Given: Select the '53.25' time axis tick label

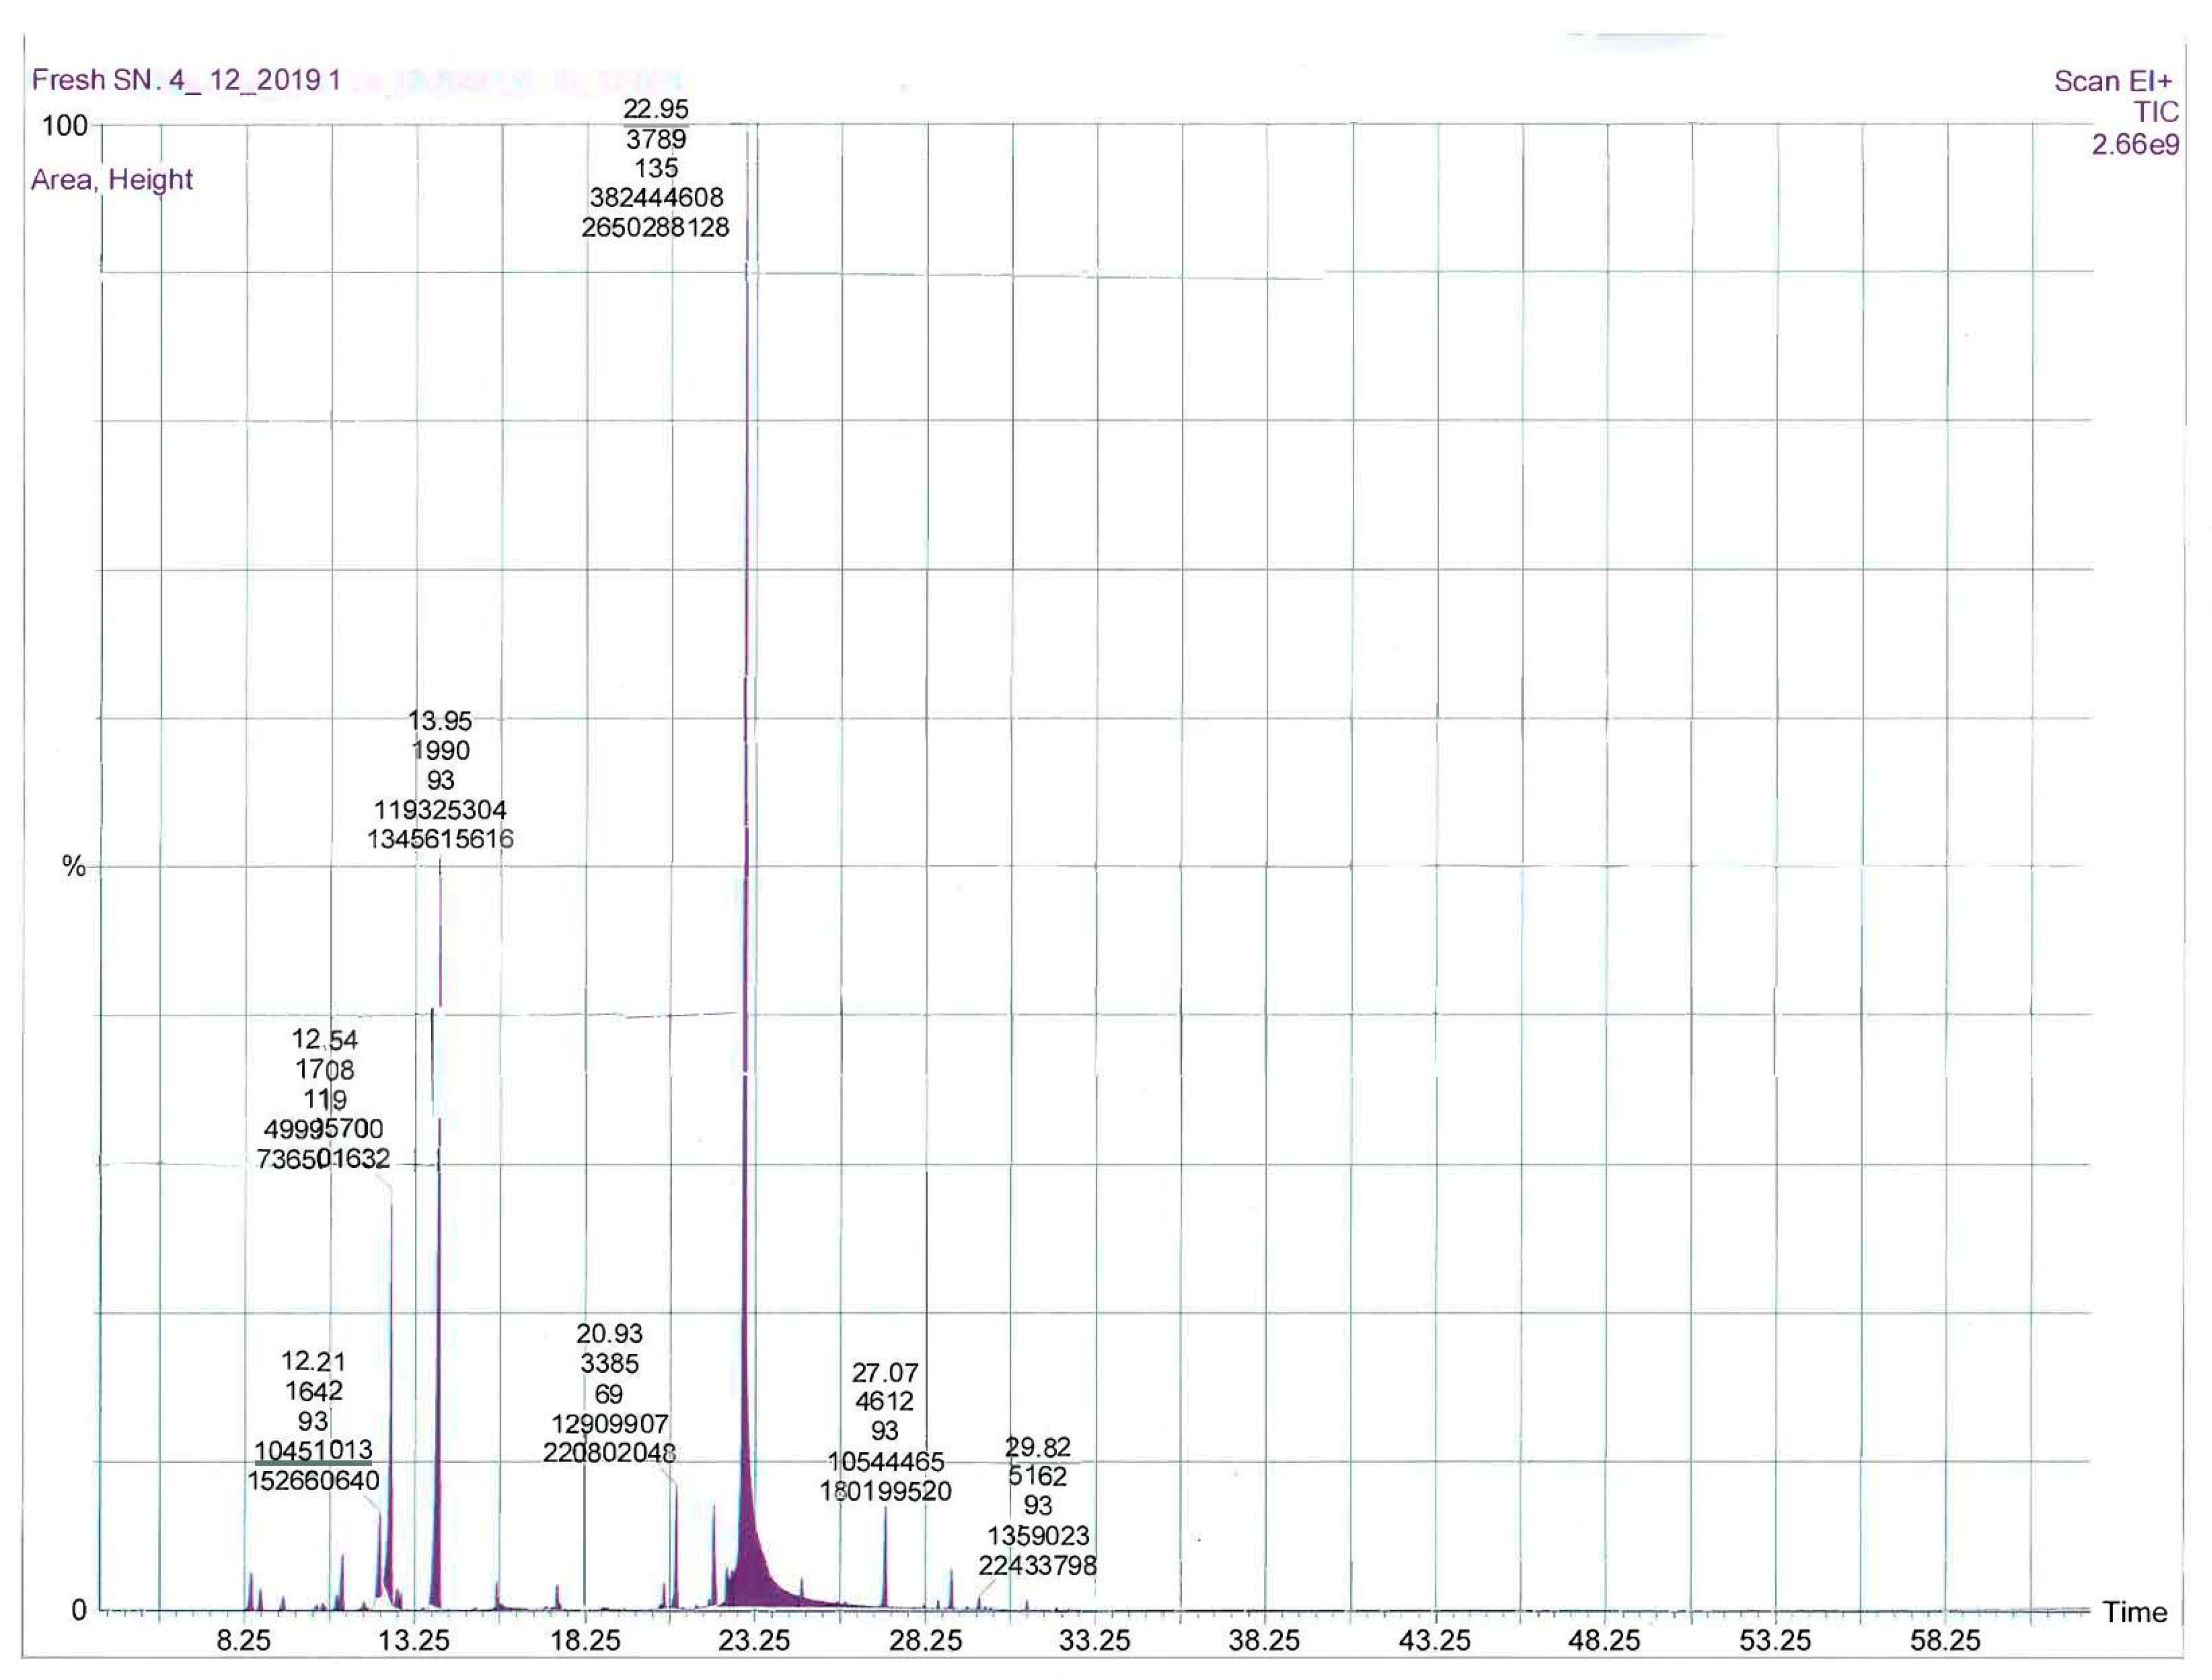Looking at the screenshot, I should tap(1775, 1641).
